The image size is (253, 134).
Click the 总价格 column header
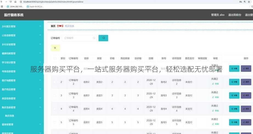(x=138, y=59)
